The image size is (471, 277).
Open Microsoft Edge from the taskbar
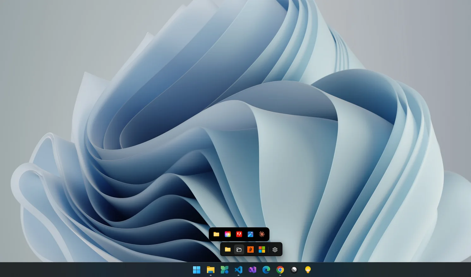[x=266, y=270]
